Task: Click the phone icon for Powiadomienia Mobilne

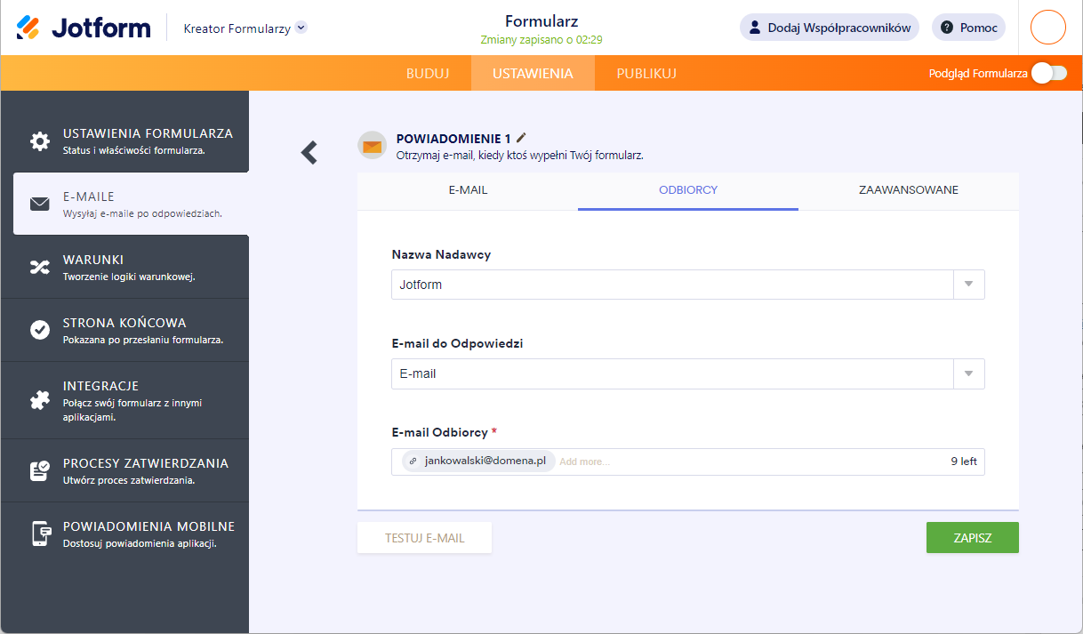Action: 40,534
